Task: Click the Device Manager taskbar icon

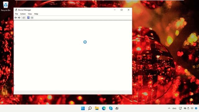Action: (117, 108)
